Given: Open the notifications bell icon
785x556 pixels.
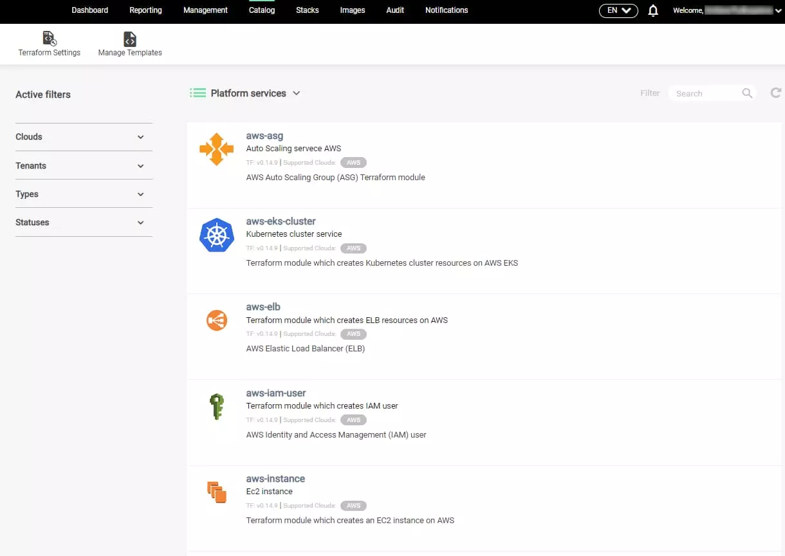Looking at the screenshot, I should 653,10.
